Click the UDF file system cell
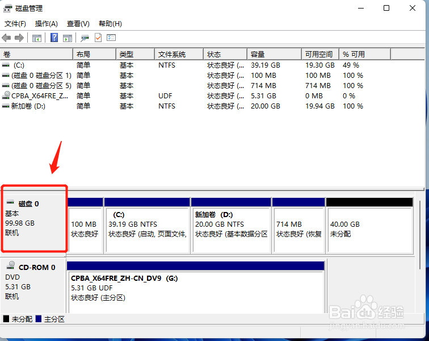The width and height of the screenshot is (429, 341). (x=165, y=96)
